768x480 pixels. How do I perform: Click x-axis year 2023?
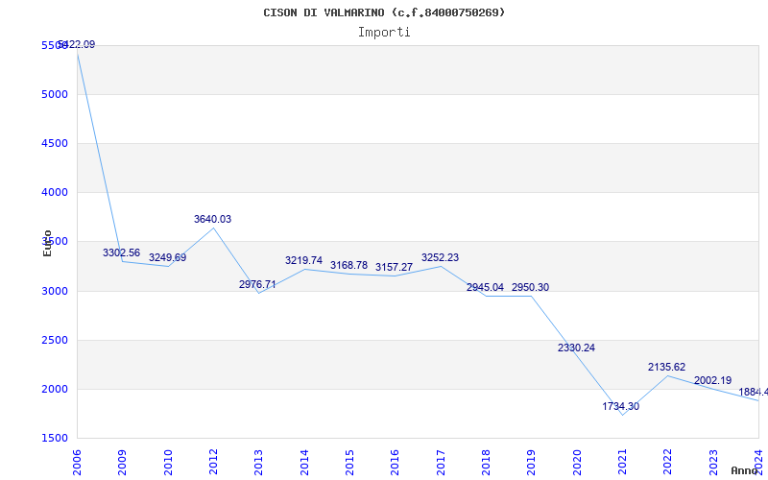click(712, 463)
